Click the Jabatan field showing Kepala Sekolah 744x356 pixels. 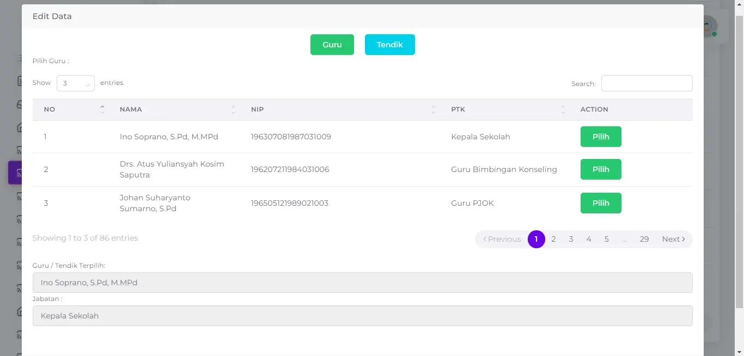pyautogui.click(x=363, y=316)
